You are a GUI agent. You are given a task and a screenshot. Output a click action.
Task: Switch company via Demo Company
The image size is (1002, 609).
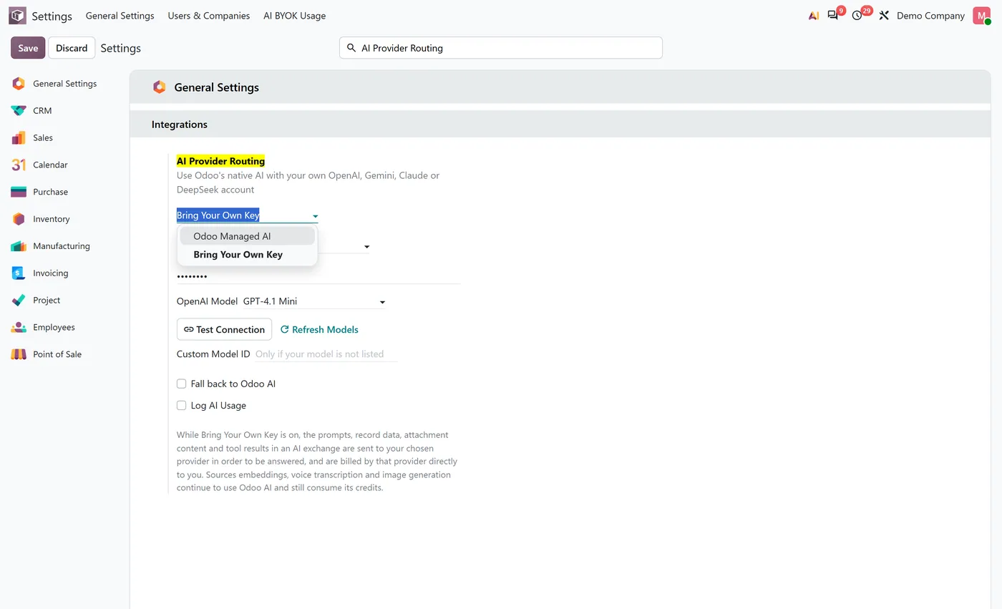tap(930, 16)
